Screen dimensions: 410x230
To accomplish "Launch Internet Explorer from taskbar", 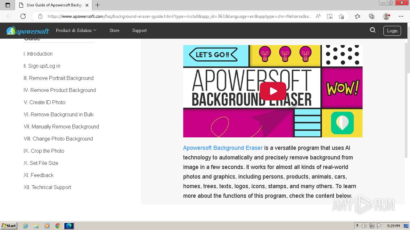I will pos(25,226).
